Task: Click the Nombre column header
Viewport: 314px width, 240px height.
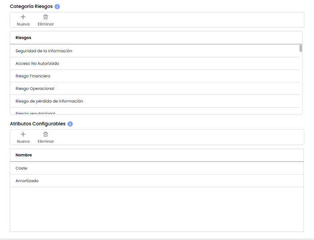Action: (23, 155)
